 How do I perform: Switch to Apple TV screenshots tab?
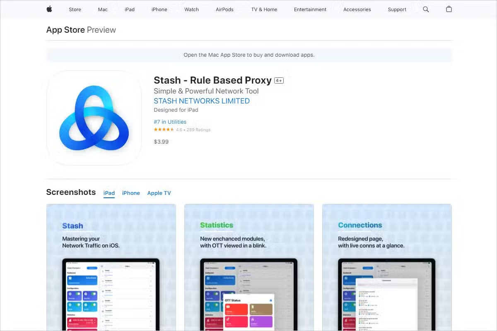point(159,193)
